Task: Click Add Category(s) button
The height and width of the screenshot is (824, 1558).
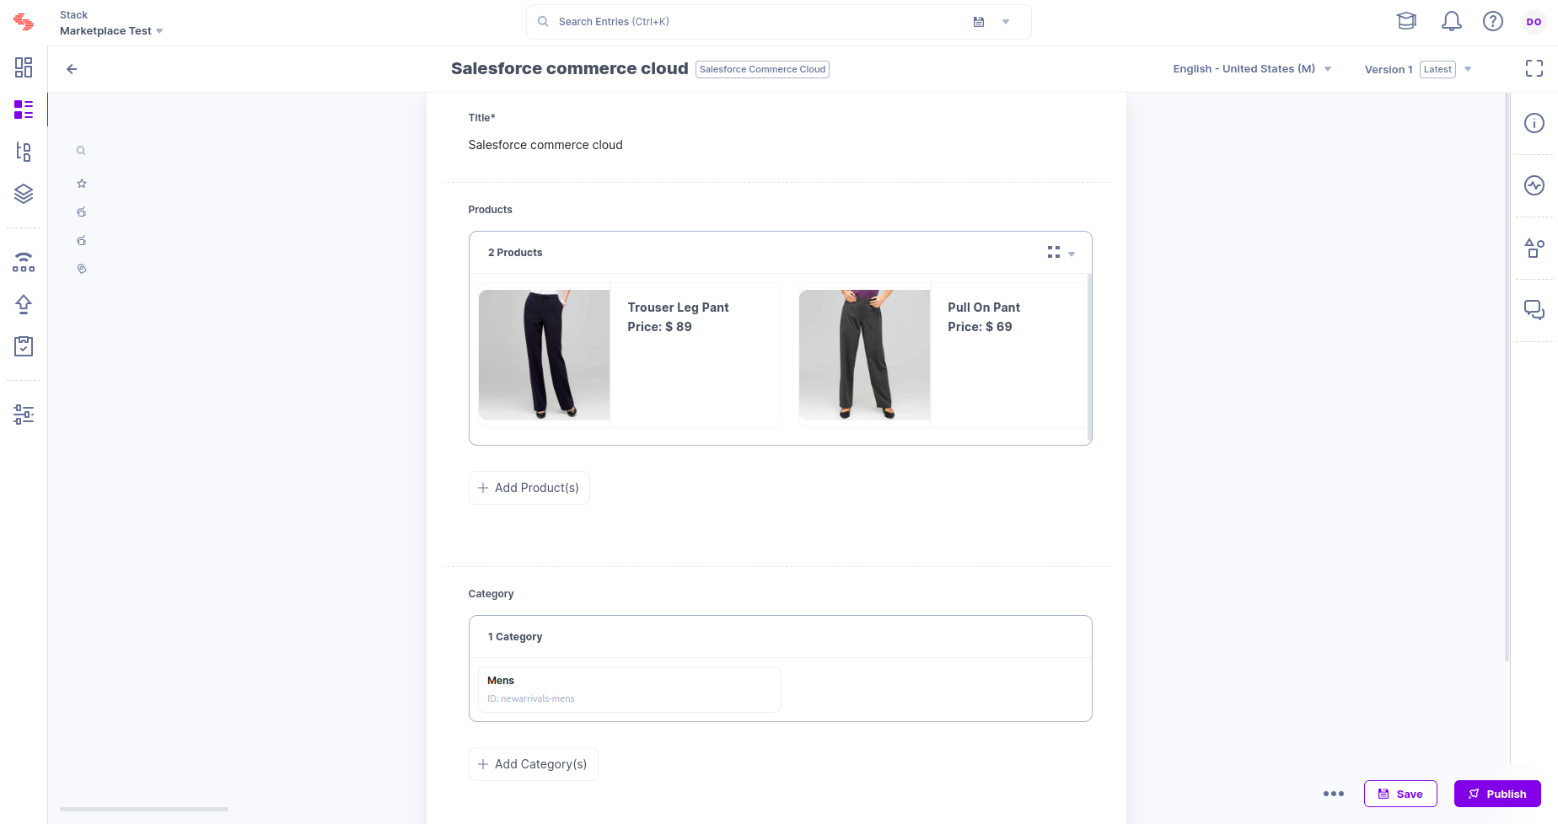Action: (533, 764)
